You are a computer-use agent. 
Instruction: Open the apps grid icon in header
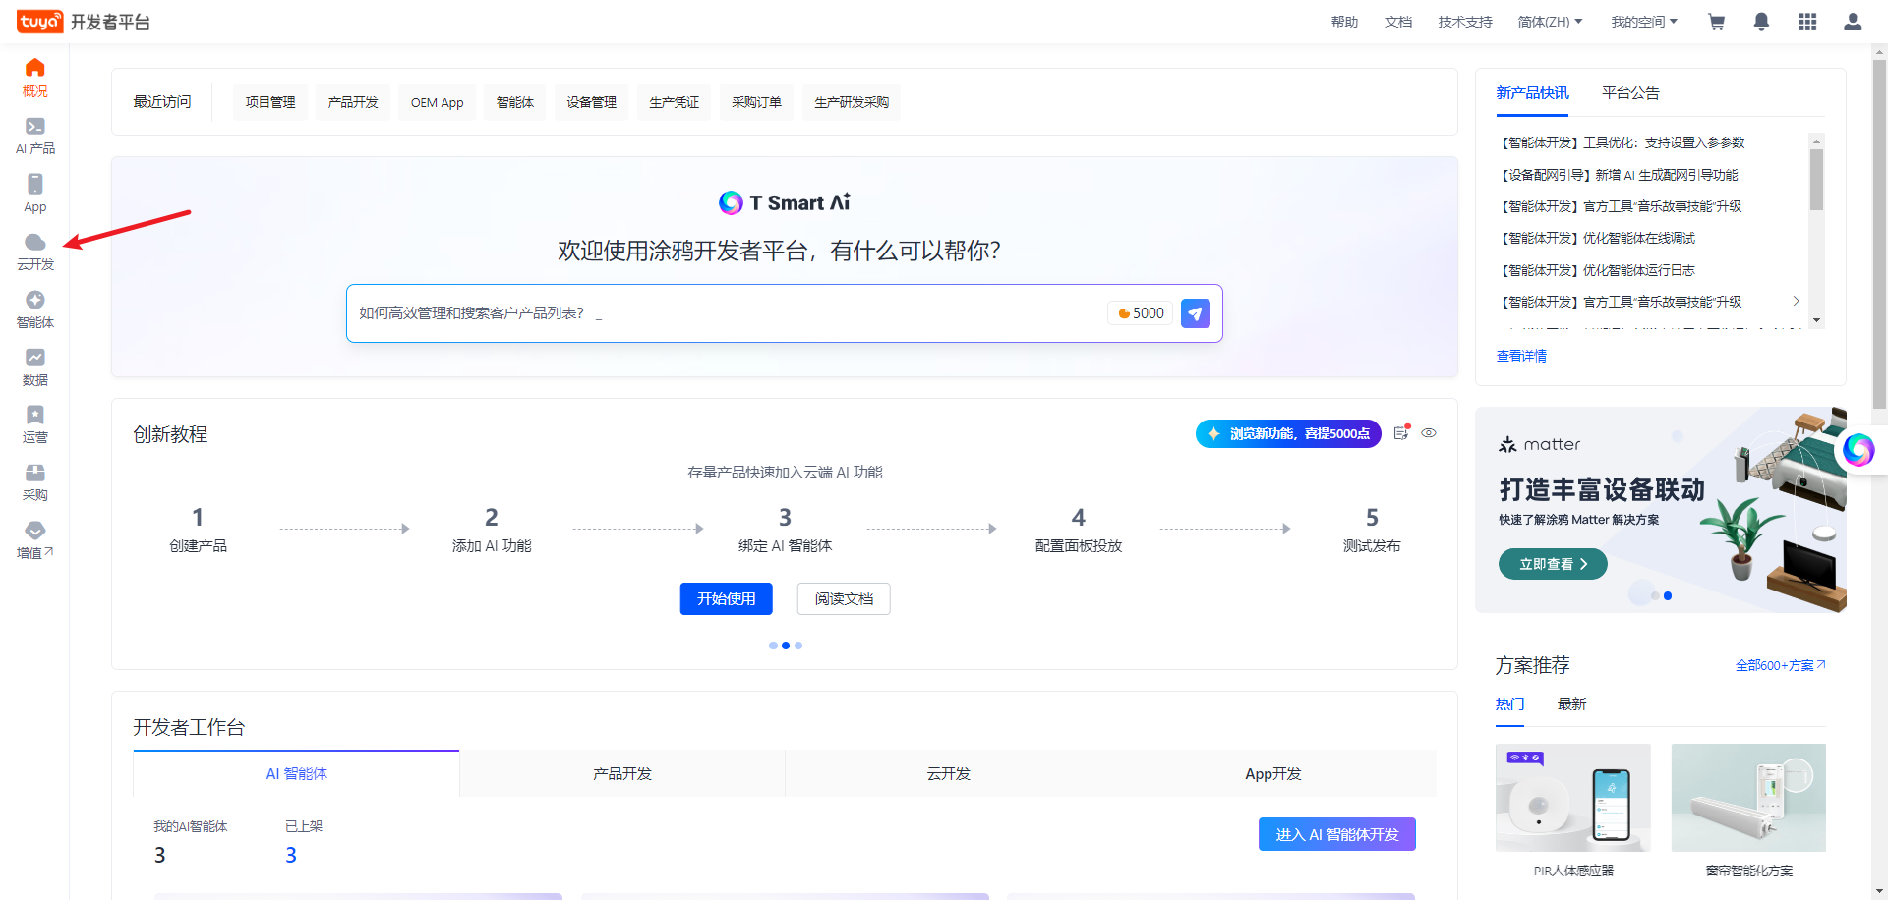1807,22
